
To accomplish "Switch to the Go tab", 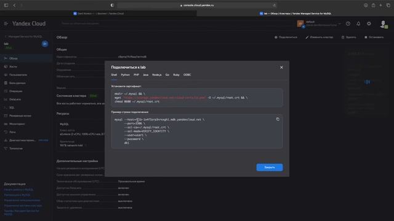I will [167, 75].
